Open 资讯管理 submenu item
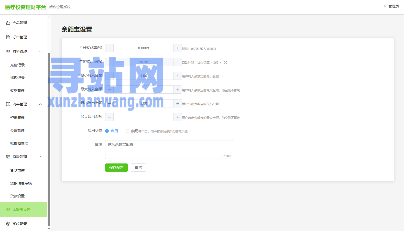Viewport: 404px width, 231px height. click(x=24, y=118)
